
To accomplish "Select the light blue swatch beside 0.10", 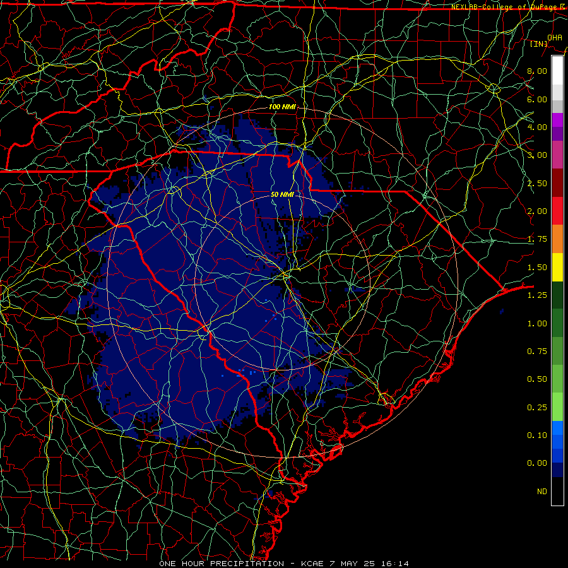I will [557, 428].
